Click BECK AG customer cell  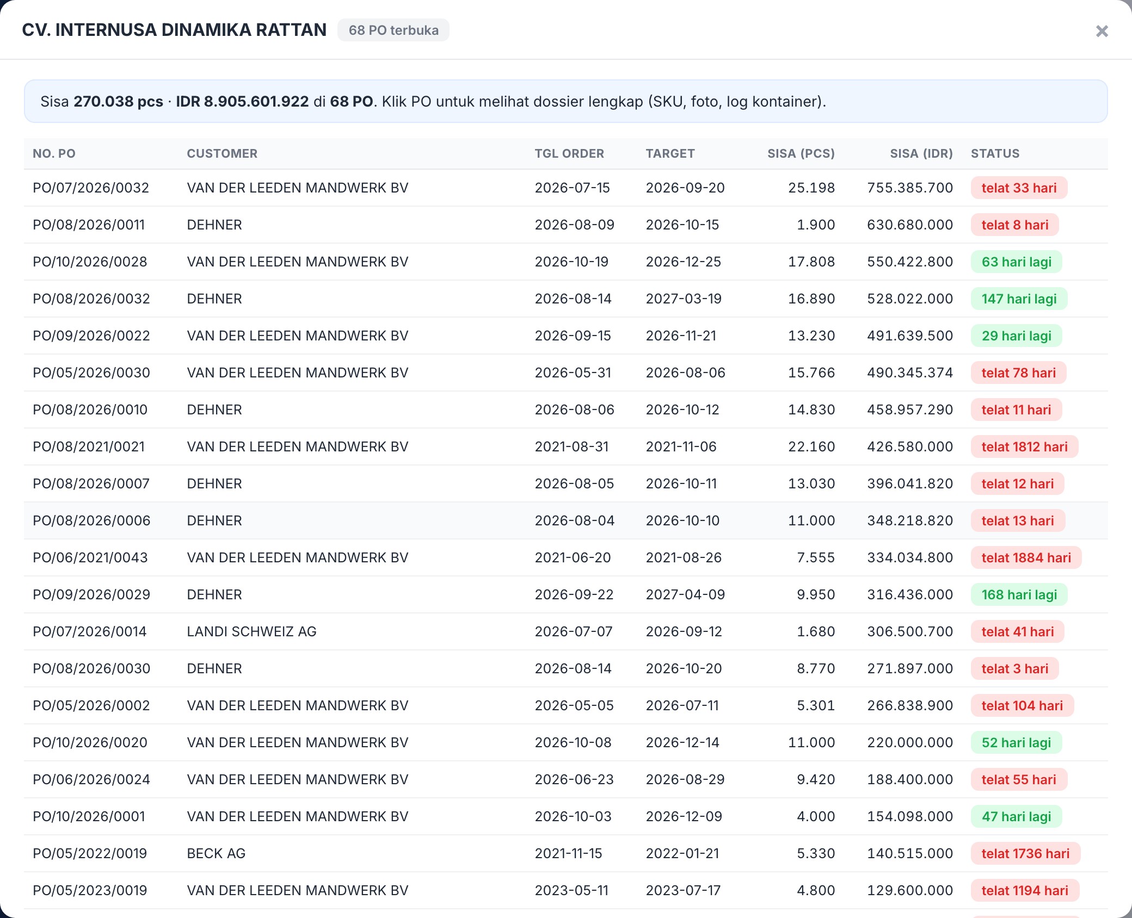coord(216,853)
